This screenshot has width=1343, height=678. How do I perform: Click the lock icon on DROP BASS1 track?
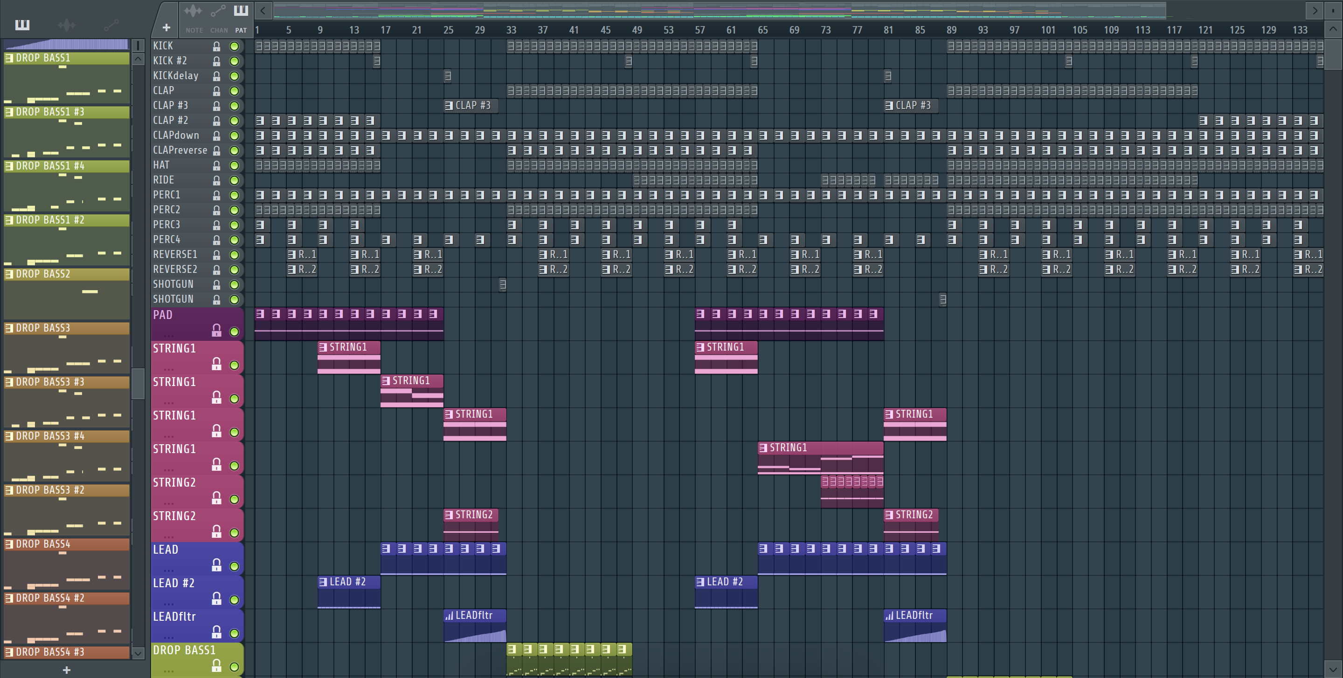216,665
